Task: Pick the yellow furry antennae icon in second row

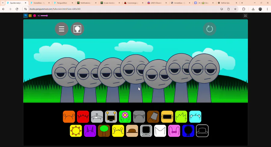Action: [118, 131]
